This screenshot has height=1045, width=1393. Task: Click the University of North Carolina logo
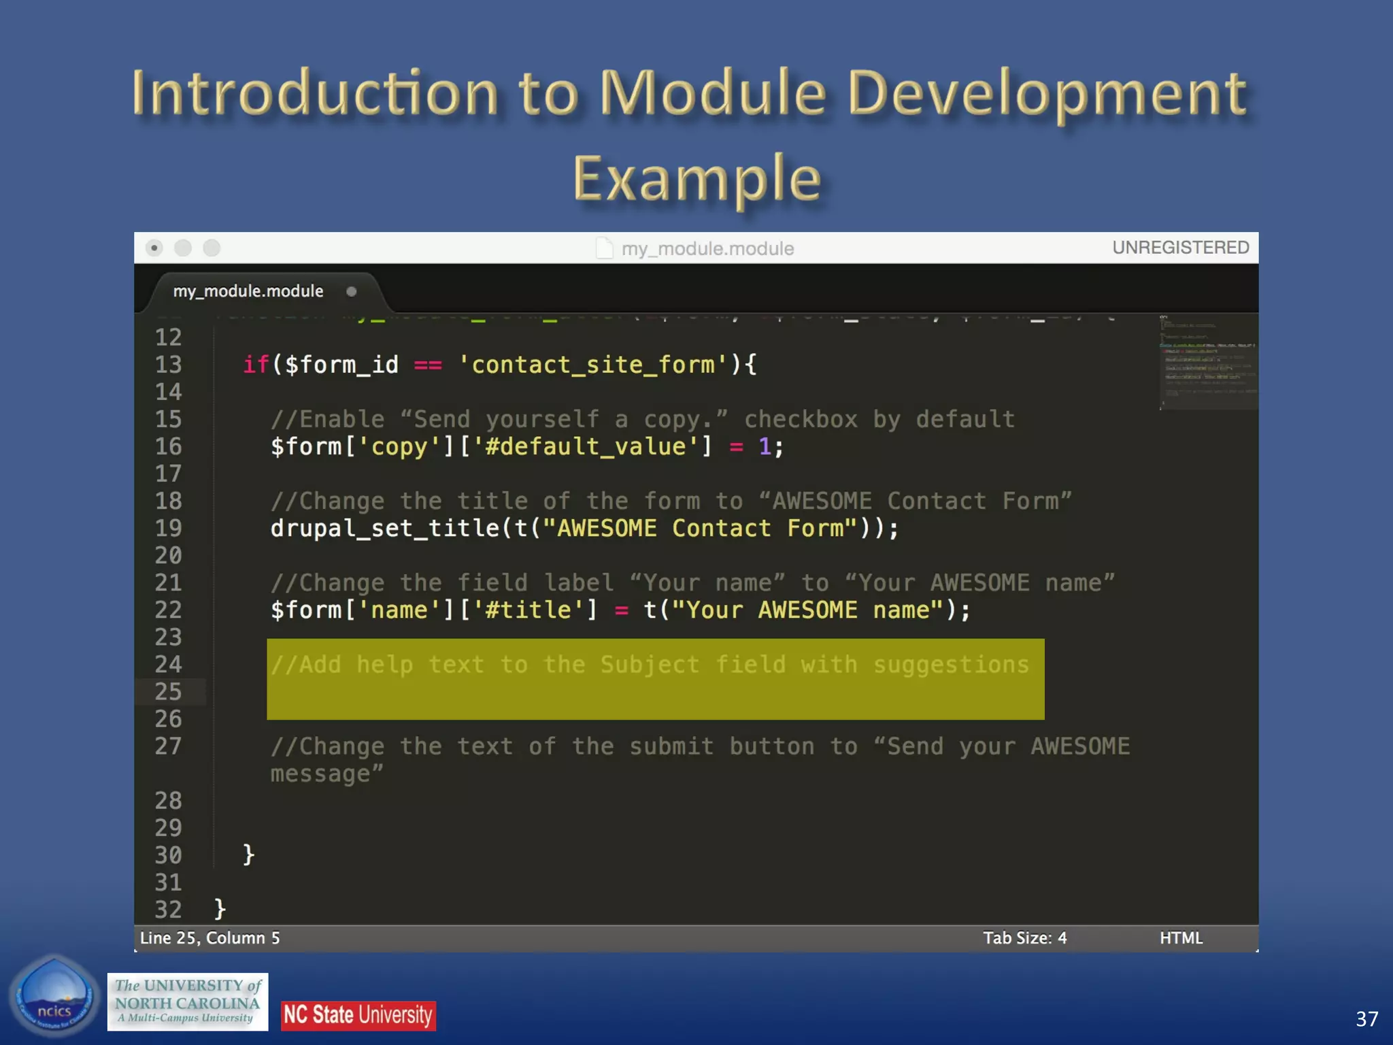(188, 1001)
